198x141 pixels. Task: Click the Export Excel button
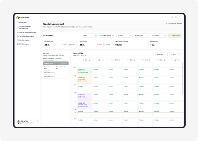tap(175, 36)
